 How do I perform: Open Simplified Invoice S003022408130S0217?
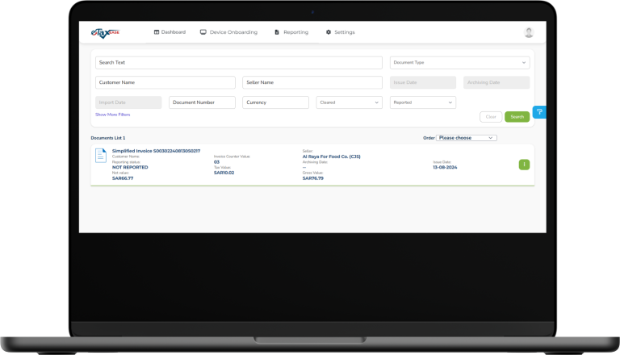point(156,151)
